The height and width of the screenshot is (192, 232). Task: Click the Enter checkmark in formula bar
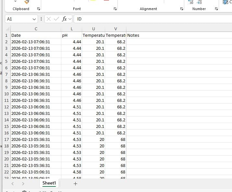pyautogui.click(x=56, y=19)
